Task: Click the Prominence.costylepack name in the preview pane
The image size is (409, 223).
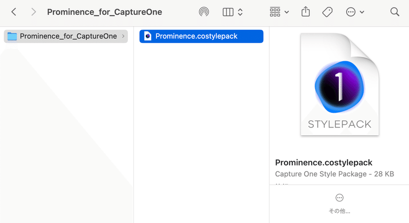Action: (x=324, y=163)
